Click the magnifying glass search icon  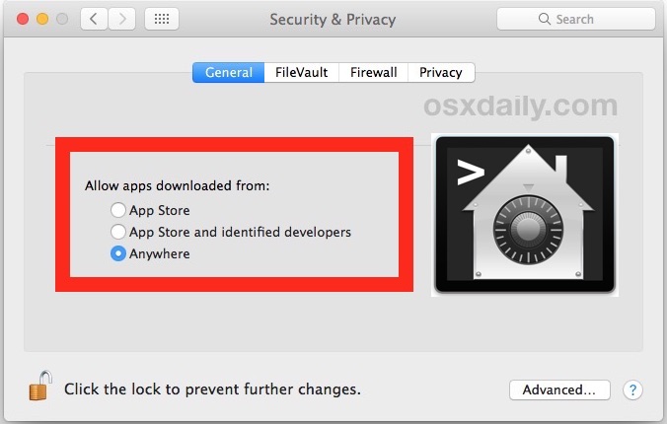coord(544,19)
